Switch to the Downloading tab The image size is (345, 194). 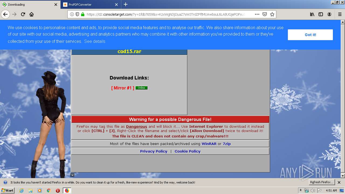[x=30, y=4]
